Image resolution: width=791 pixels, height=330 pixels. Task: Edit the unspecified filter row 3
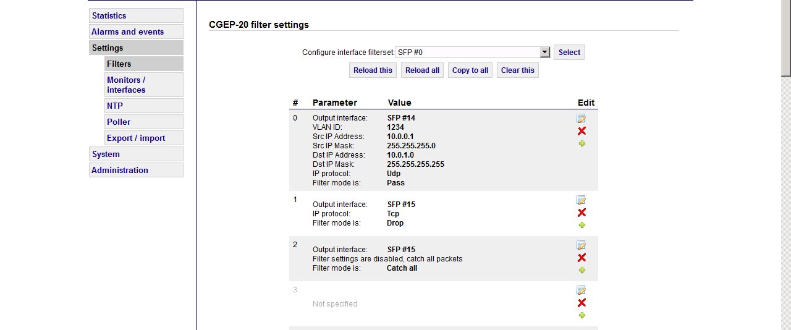581,290
